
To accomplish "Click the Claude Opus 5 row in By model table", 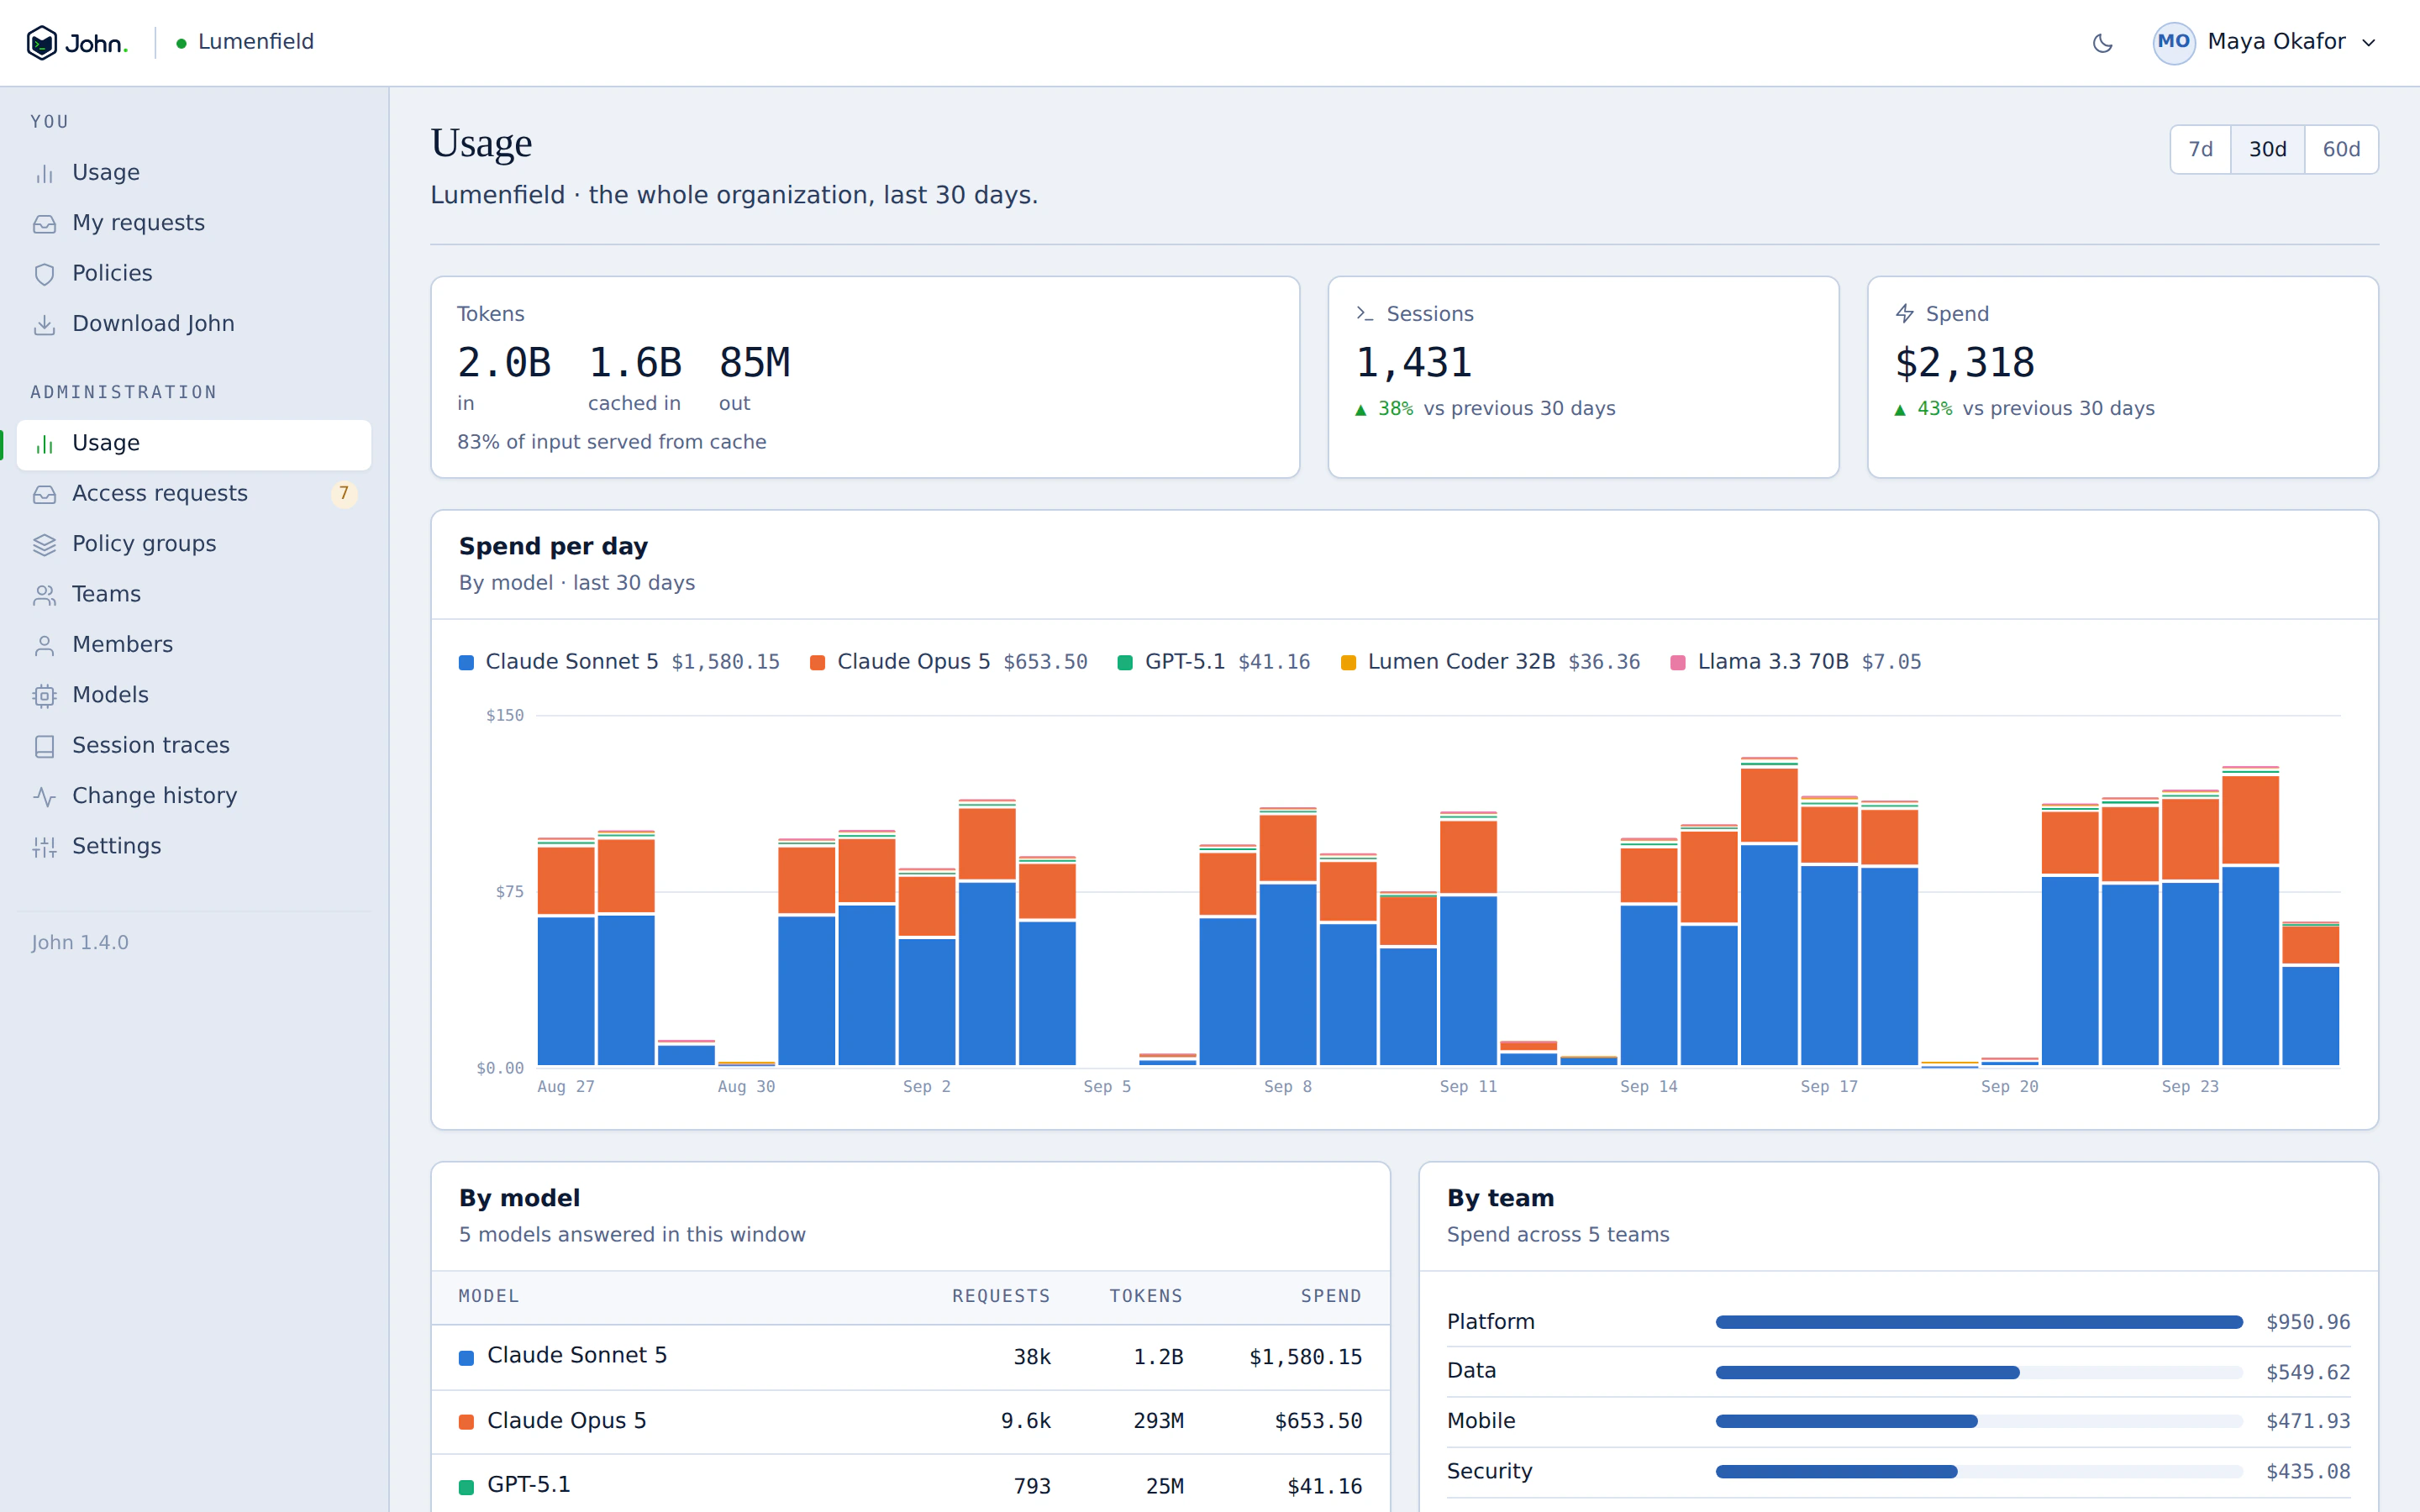I will (910, 1421).
